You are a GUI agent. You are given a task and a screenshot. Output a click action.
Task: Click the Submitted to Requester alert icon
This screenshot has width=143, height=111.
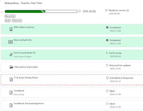[107, 78]
